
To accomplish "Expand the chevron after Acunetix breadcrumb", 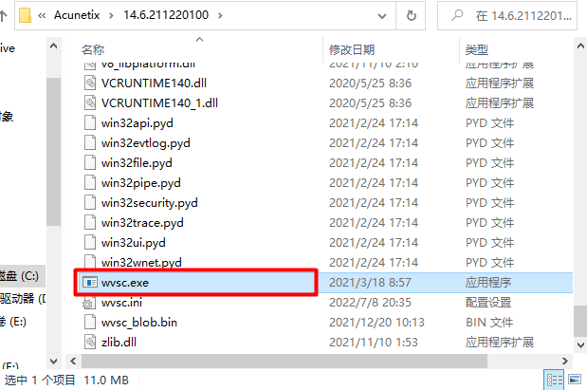I will click(x=111, y=15).
